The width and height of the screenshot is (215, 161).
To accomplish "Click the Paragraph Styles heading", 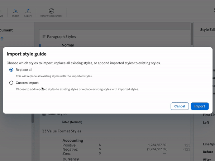I will click(x=61, y=36).
